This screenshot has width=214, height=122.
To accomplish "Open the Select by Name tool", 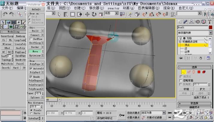I will coord(66,14).
